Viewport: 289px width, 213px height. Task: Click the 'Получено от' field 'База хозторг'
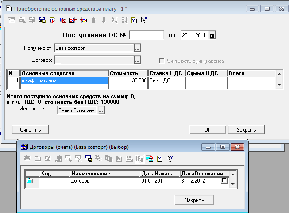(94, 48)
